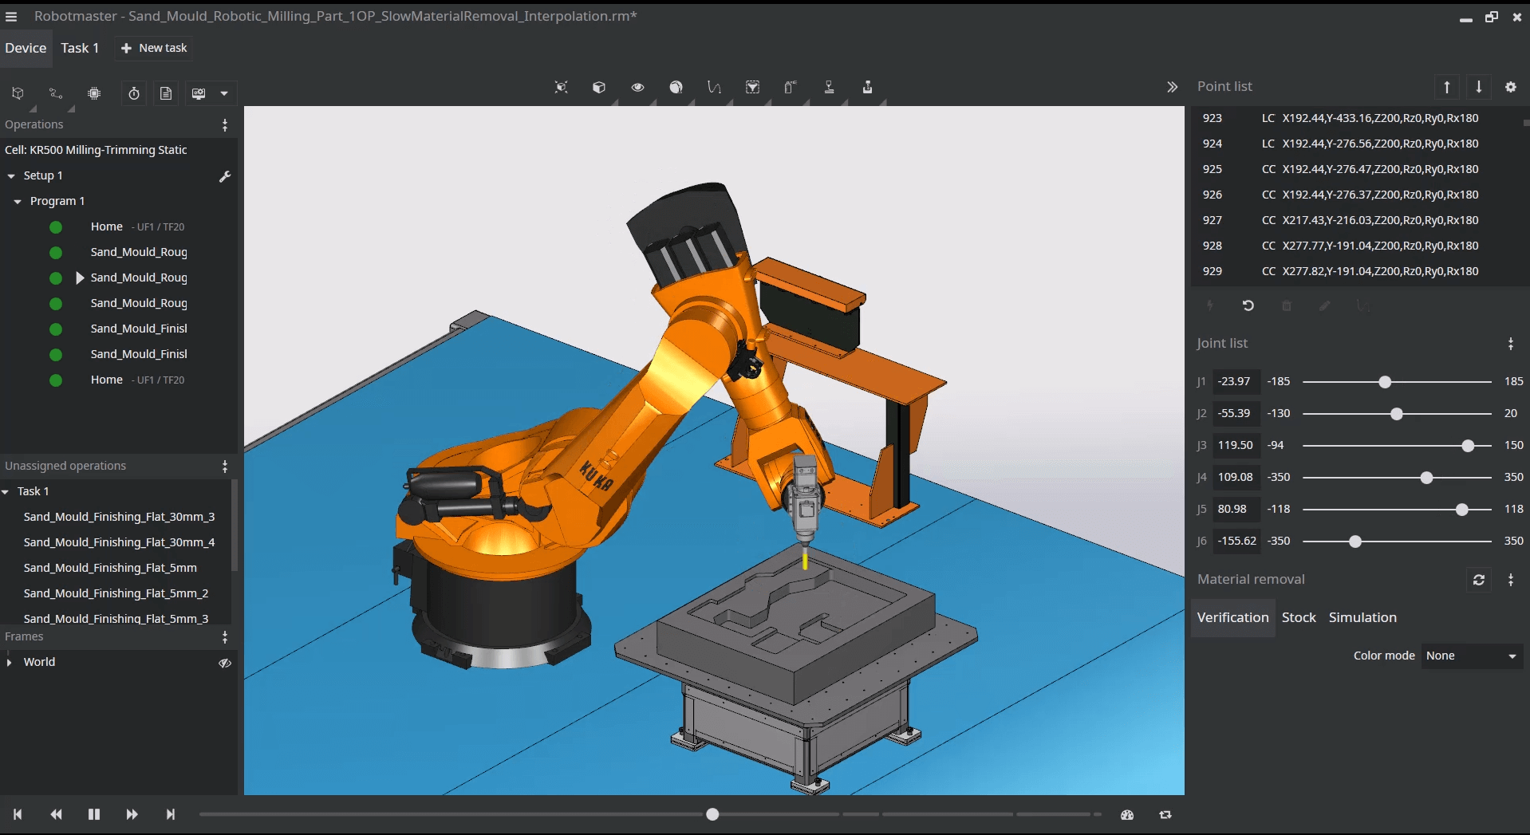Screen dimensions: 1530x835
Task: Click the toolpath curve icon in the viewport toolbar
Action: point(714,88)
